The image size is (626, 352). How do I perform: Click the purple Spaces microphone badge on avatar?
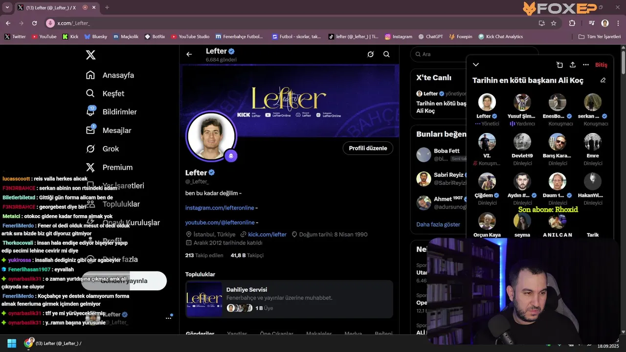(x=231, y=155)
